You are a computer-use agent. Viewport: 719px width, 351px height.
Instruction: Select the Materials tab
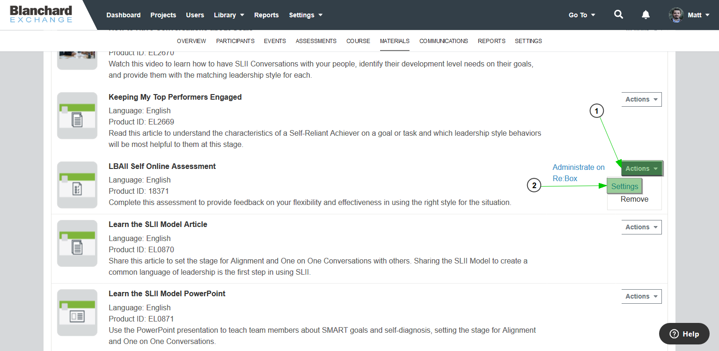pyautogui.click(x=395, y=41)
